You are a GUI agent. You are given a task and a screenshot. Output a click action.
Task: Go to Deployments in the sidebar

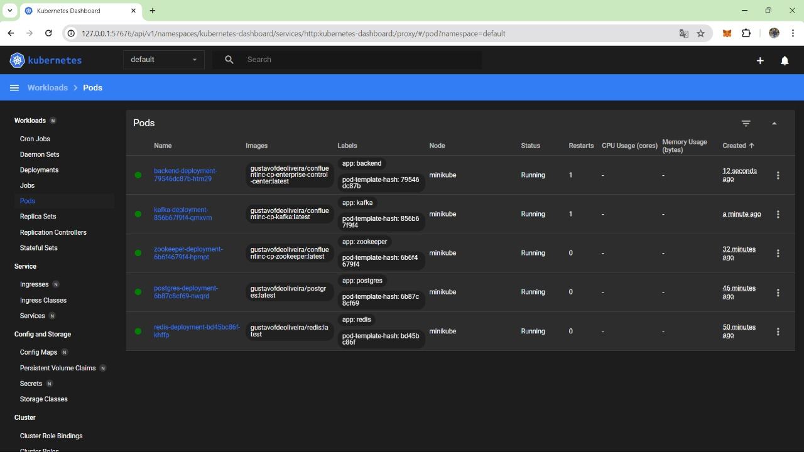[39, 170]
